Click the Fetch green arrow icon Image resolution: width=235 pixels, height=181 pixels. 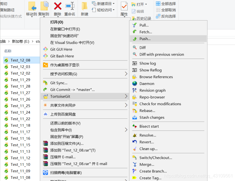134,32
